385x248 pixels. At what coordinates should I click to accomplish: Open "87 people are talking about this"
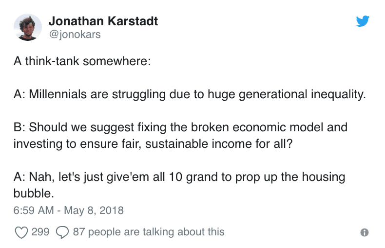point(149,232)
